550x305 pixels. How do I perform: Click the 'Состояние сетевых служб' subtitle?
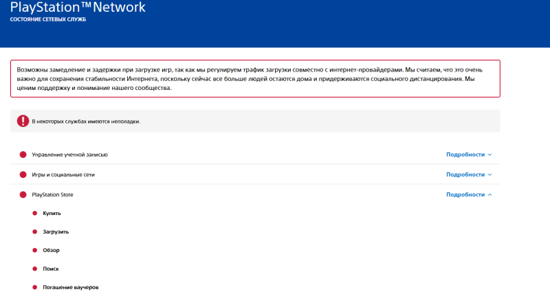[x=48, y=19]
